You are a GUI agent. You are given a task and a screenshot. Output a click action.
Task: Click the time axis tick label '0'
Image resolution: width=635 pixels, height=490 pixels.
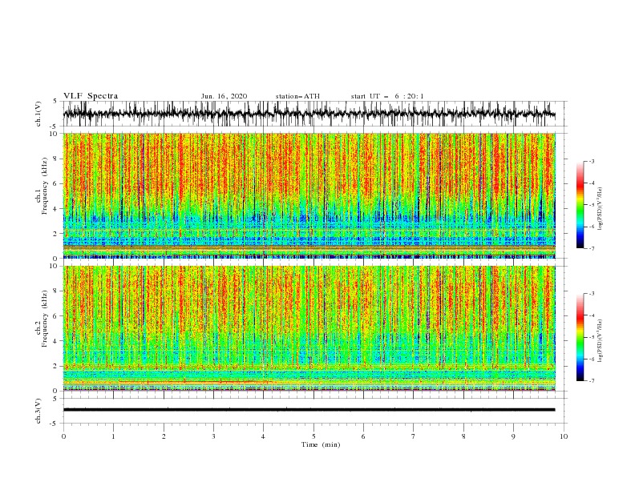pyautogui.click(x=63, y=436)
